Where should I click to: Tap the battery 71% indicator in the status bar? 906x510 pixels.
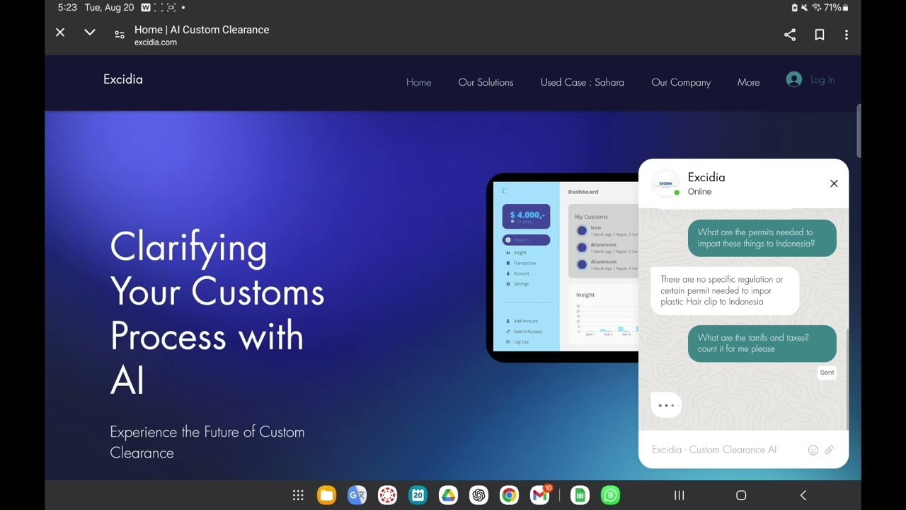836,8
